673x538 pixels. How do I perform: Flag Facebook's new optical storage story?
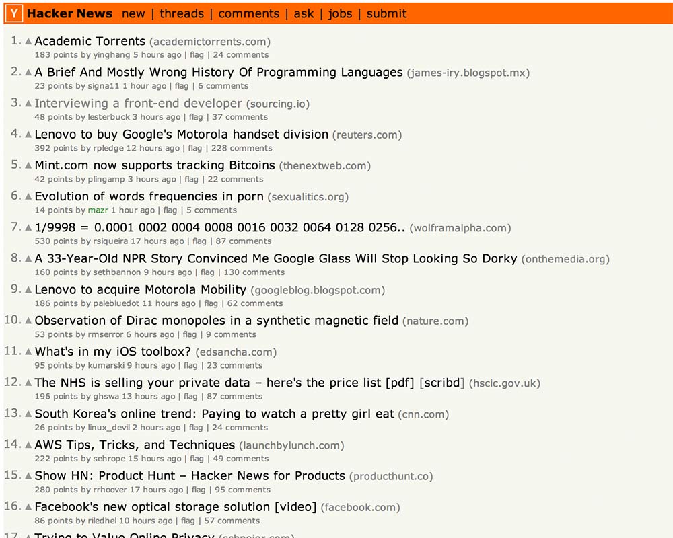click(188, 521)
